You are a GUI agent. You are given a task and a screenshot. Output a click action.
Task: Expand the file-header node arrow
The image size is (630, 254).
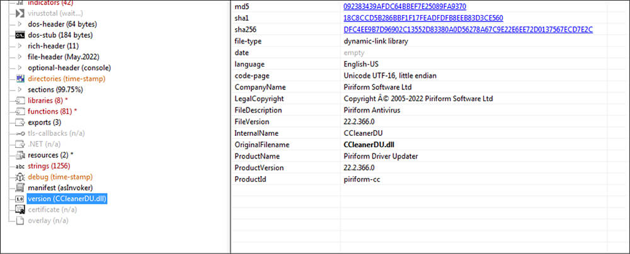coord(20,57)
